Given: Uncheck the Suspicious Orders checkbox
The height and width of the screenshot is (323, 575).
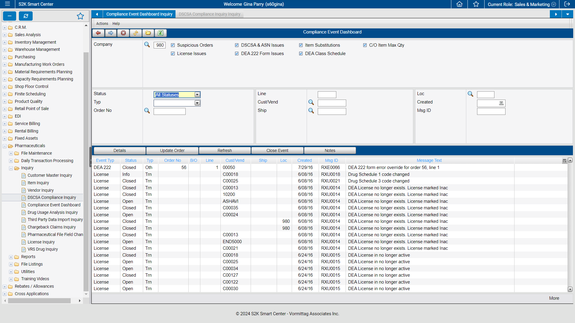Looking at the screenshot, I should tap(173, 45).
